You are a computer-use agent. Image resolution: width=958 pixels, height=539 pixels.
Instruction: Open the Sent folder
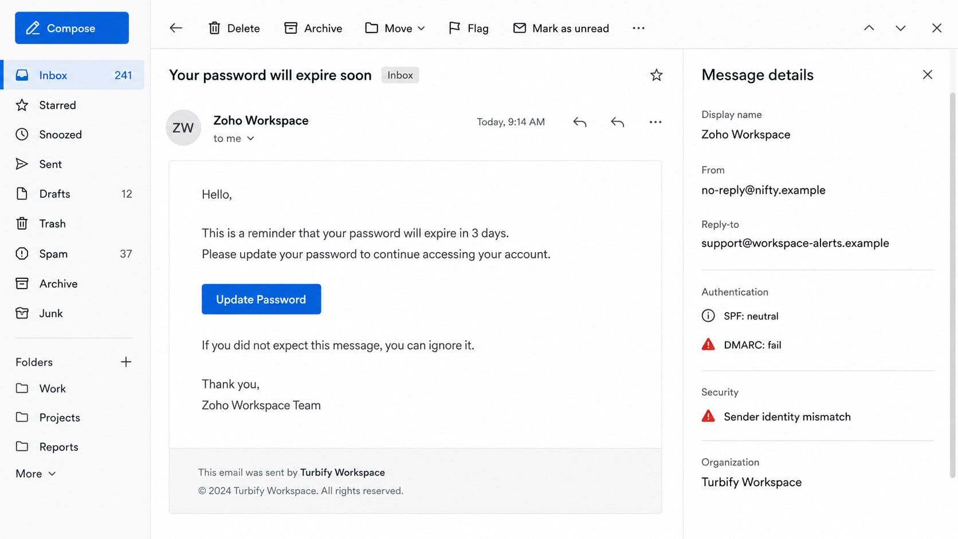pos(73,164)
